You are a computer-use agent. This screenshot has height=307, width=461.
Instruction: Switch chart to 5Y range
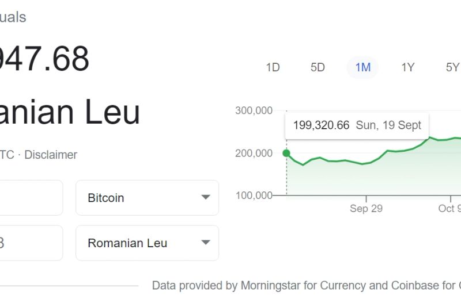[452, 67]
